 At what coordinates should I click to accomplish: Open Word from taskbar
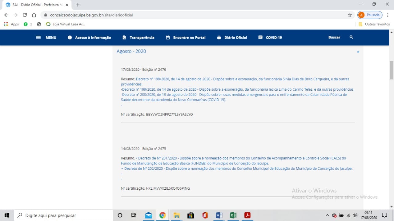(219, 215)
